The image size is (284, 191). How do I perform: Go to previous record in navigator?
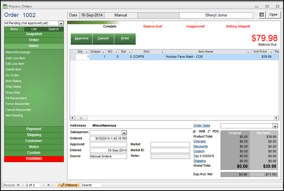click(23, 185)
